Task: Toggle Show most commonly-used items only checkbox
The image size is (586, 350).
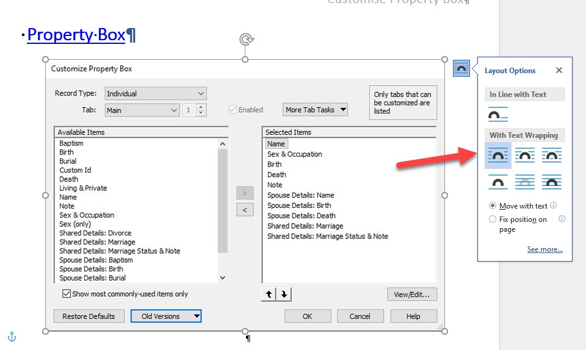Action: [x=67, y=294]
